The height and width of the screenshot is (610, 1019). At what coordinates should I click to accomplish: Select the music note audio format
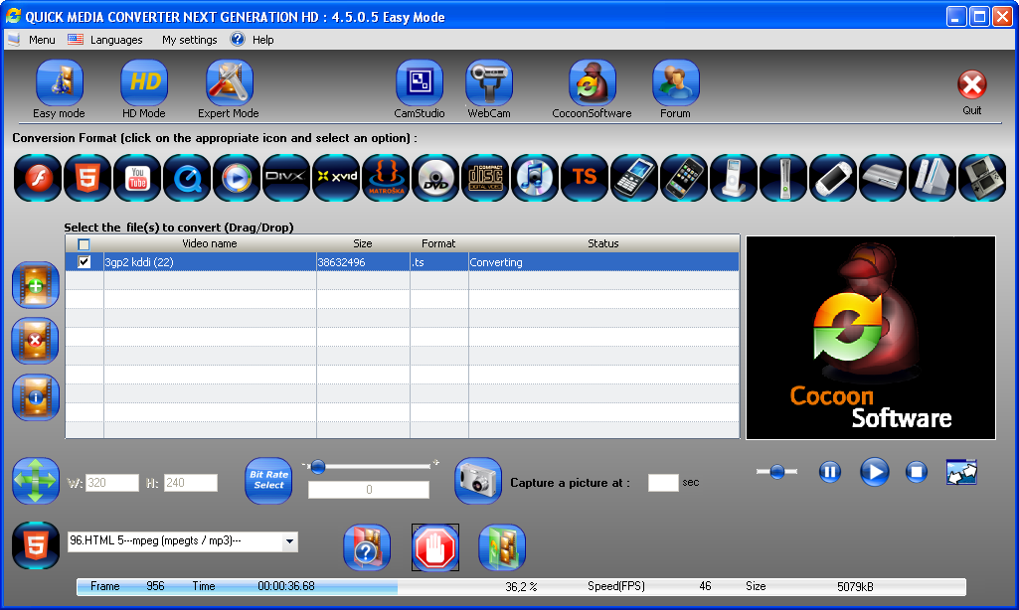click(535, 178)
